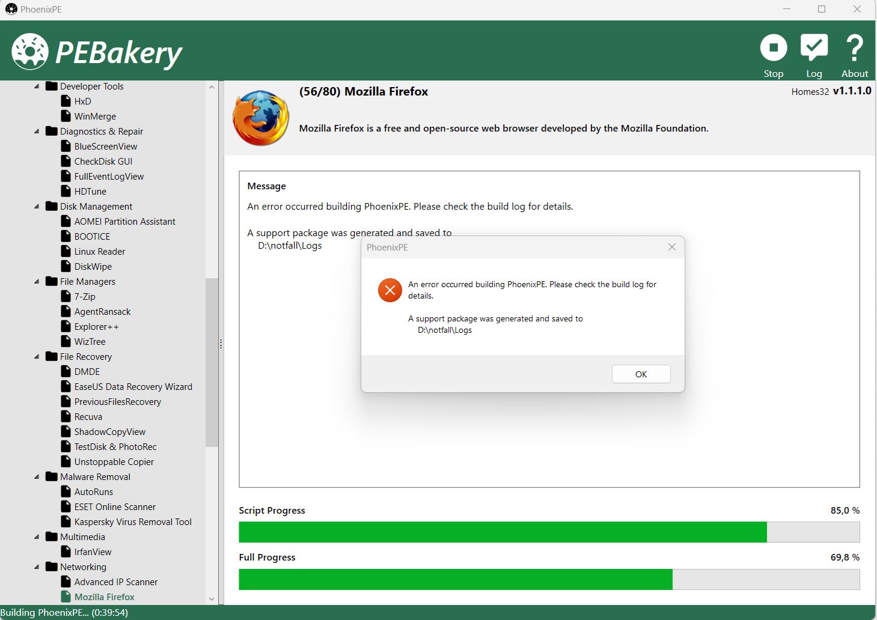Select TestDisk & PhotoRec script
The width and height of the screenshot is (877, 620).
coord(115,446)
